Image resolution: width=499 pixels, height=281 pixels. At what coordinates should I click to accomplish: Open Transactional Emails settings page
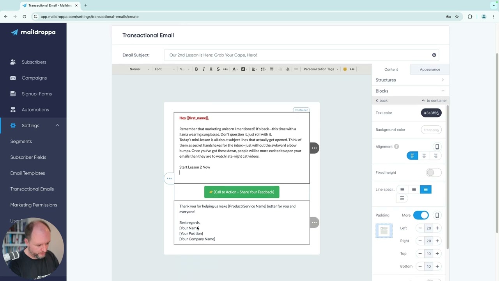[32, 189]
